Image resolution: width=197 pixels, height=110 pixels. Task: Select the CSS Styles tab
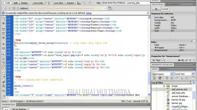click(x=158, y=4)
